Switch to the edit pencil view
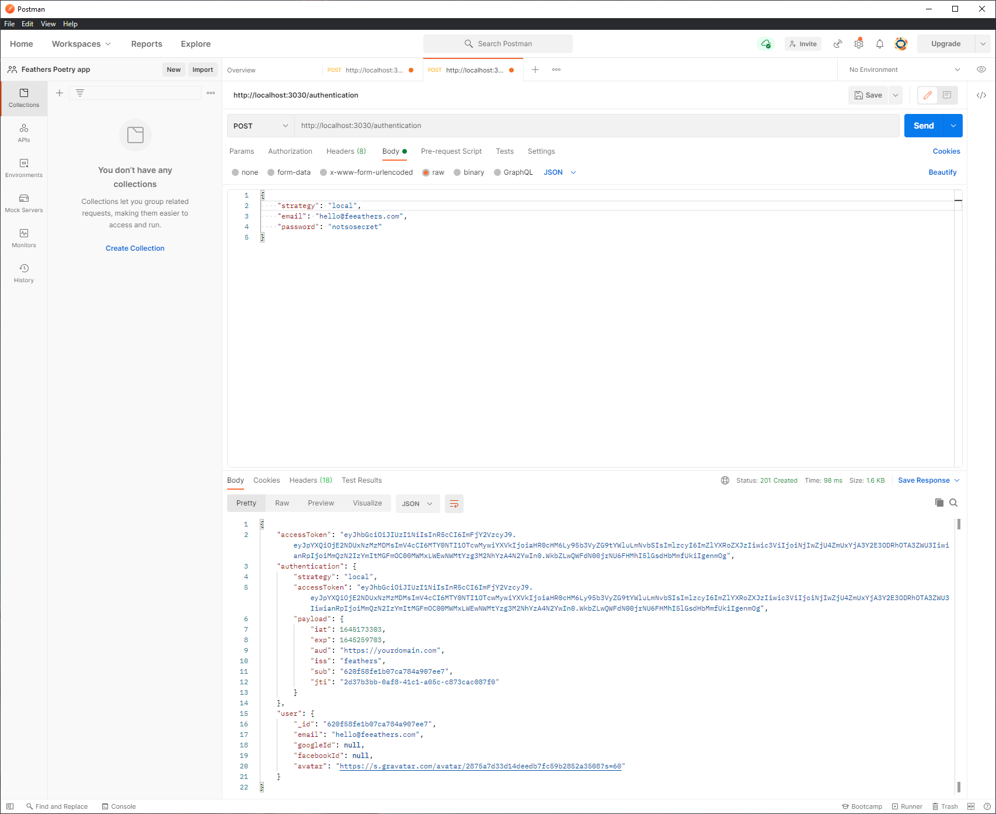The height and width of the screenshot is (814, 996). [928, 95]
